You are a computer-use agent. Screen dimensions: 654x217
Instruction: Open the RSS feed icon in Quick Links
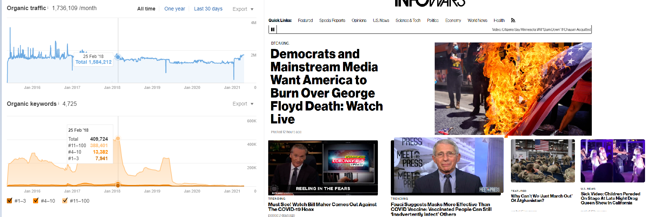pos(513,20)
